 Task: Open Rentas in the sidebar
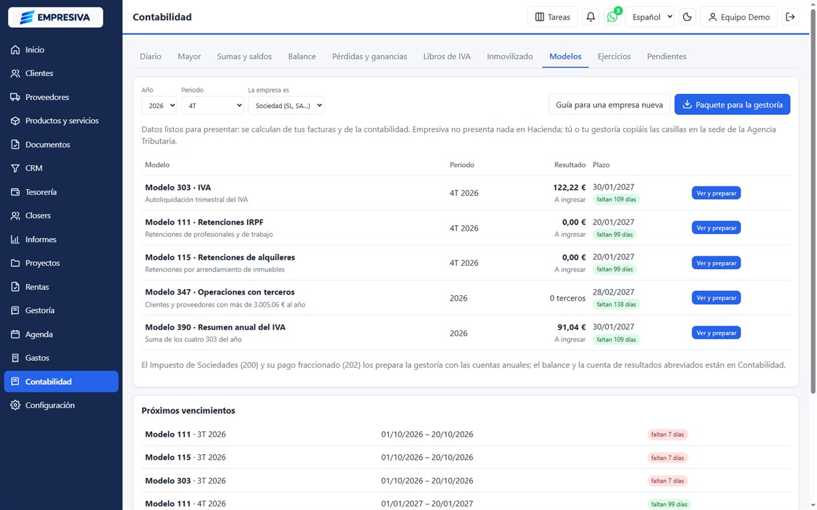pyautogui.click(x=61, y=287)
